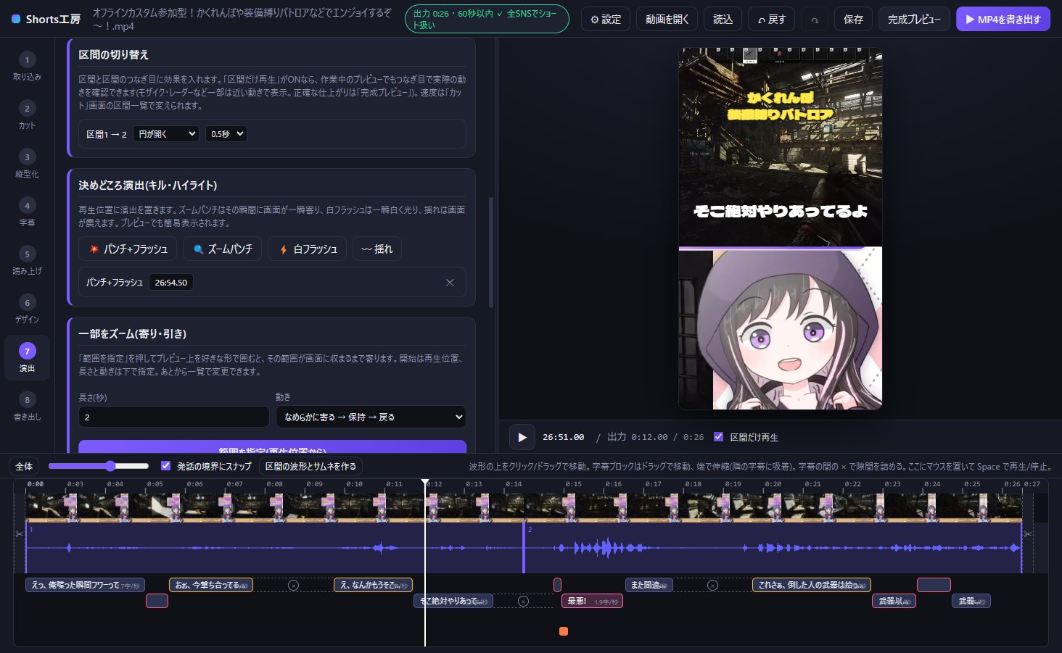This screenshot has height=653, width=1062.
Task: Open 完成プレビュー preview
Action: pos(914,20)
